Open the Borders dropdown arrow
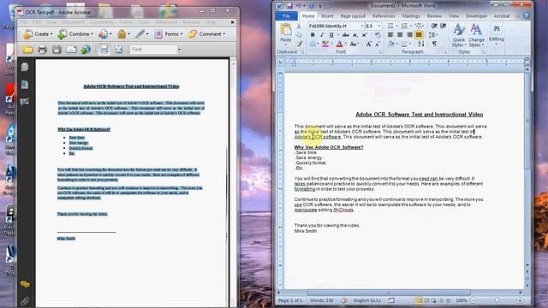Image resolution: width=548 pixels, height=308 pixels. [410, 44]
